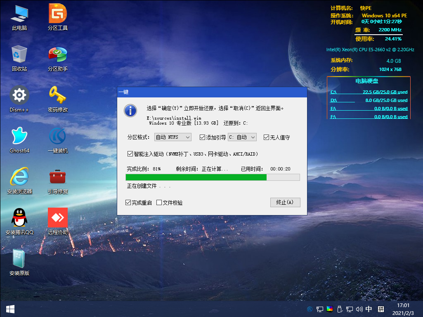Enable the 文件校验 checkbox
423x317 pixels.
159,203
